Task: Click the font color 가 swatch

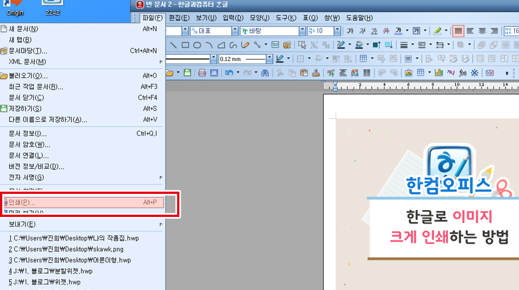Action: pos(398,31)
